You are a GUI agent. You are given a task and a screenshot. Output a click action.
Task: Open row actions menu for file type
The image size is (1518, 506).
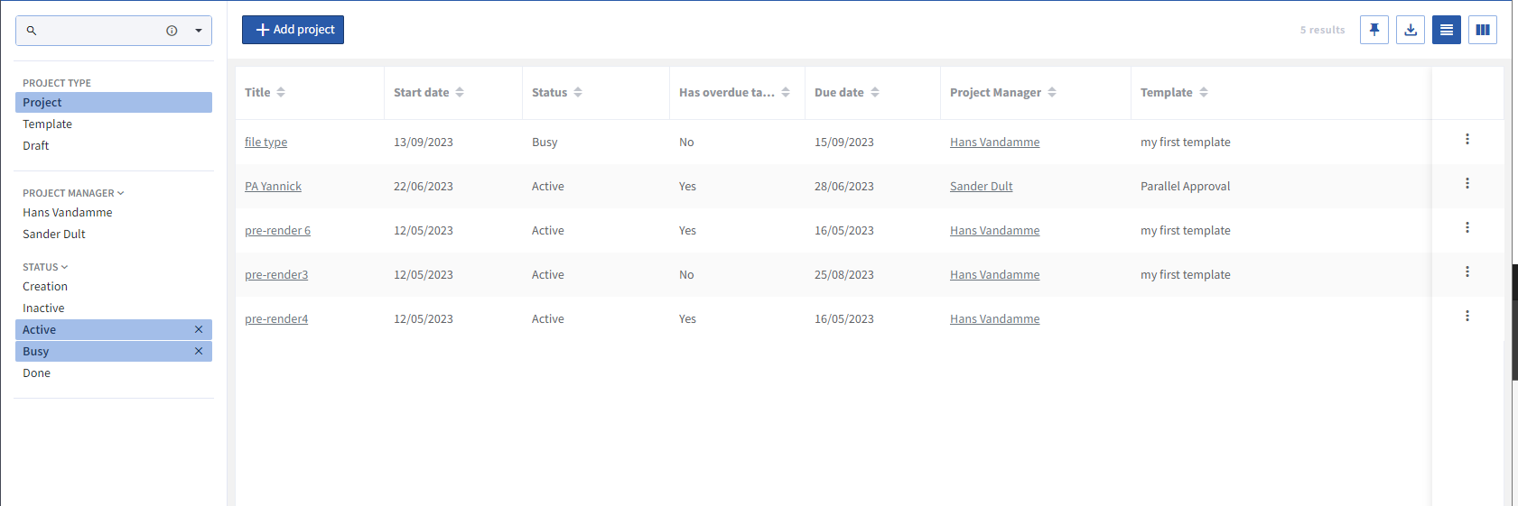point(1467,139)
